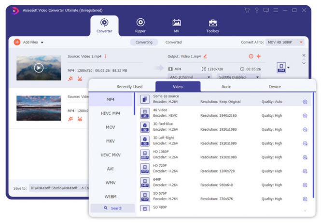Select MP4 in the format list
The height and width of the screenshot is (223, 321).
click(111, 99)
